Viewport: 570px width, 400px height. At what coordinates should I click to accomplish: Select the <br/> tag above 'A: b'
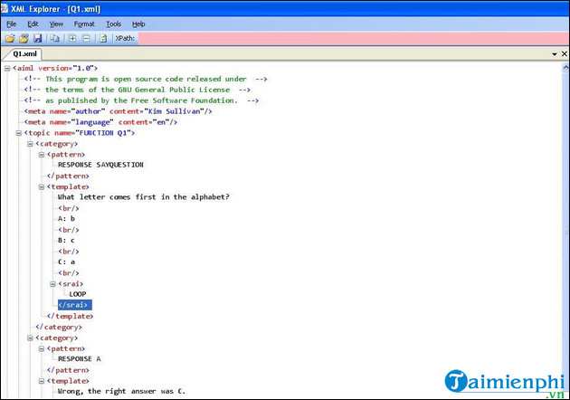click(x=69, y=208)
